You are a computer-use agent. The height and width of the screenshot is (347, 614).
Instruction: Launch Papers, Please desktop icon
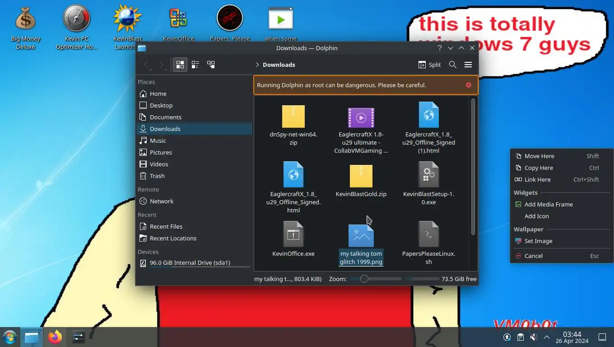tap(230, 23)
